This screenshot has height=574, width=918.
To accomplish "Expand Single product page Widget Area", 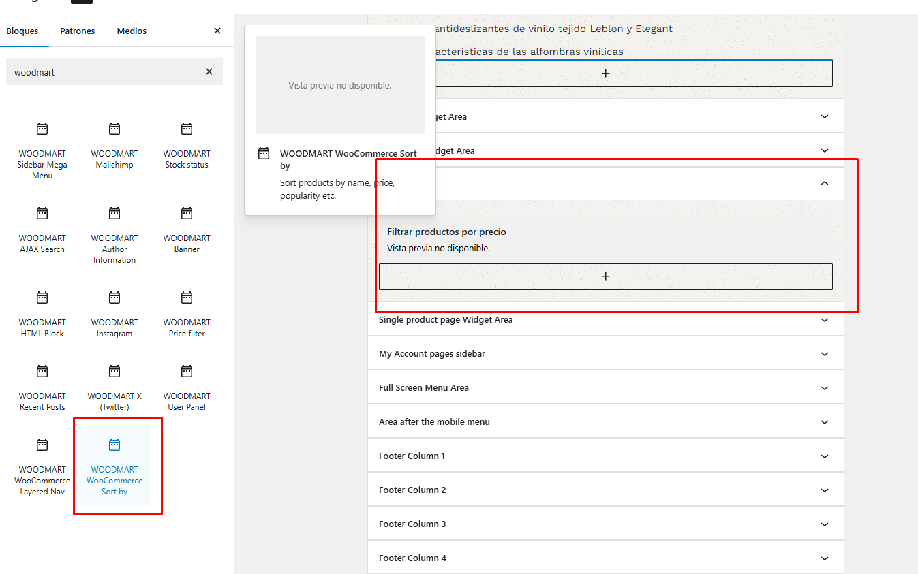I will click(x=606, y=319).
